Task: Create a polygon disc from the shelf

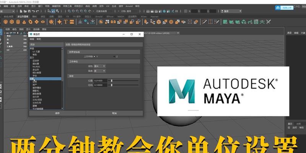Action: (43, 22)
